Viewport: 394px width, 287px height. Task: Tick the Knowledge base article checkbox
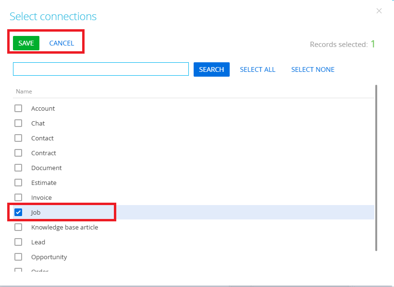point(18,227)
